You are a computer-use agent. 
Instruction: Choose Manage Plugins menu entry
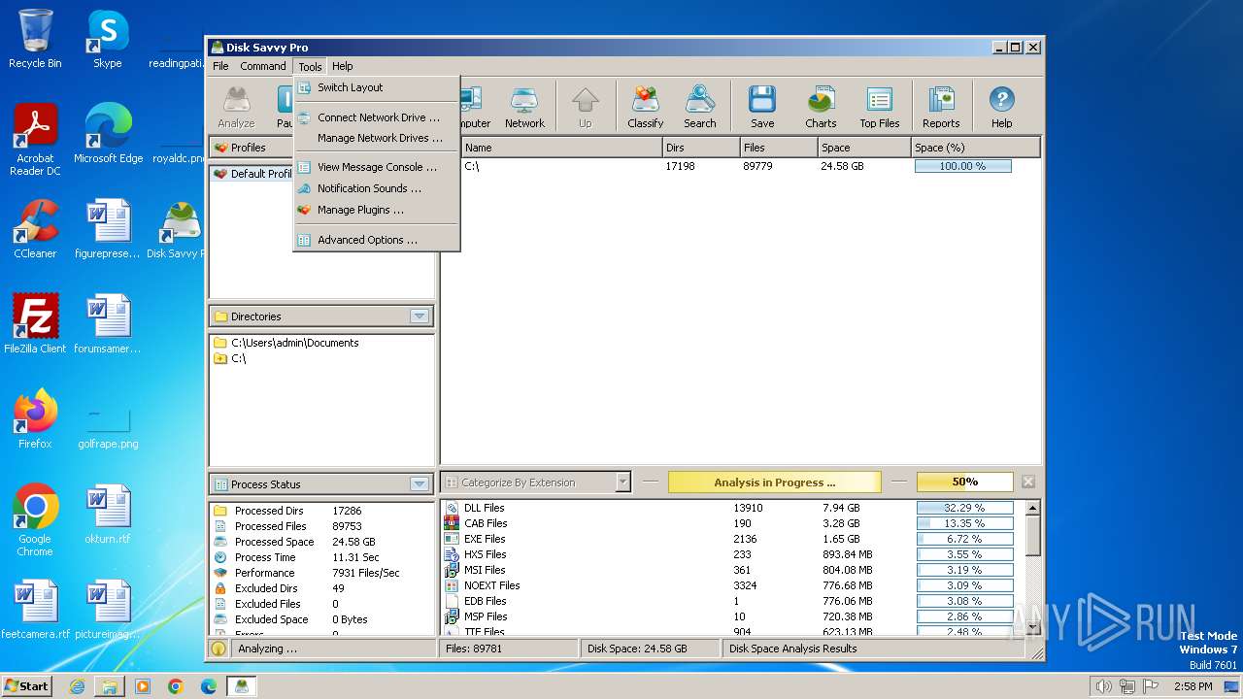click(x=377, y=210)
